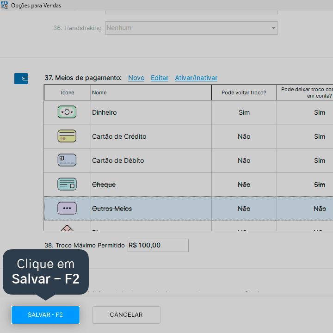This screenshot has width=333, height=333.
Task: Click the Outros Meios ellipsis icon
Action: pyautogui.click(x=67, y=208)
